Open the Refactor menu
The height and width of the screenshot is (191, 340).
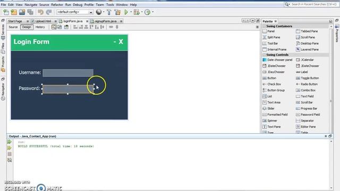pyautogui.click(x=57, y=5)
